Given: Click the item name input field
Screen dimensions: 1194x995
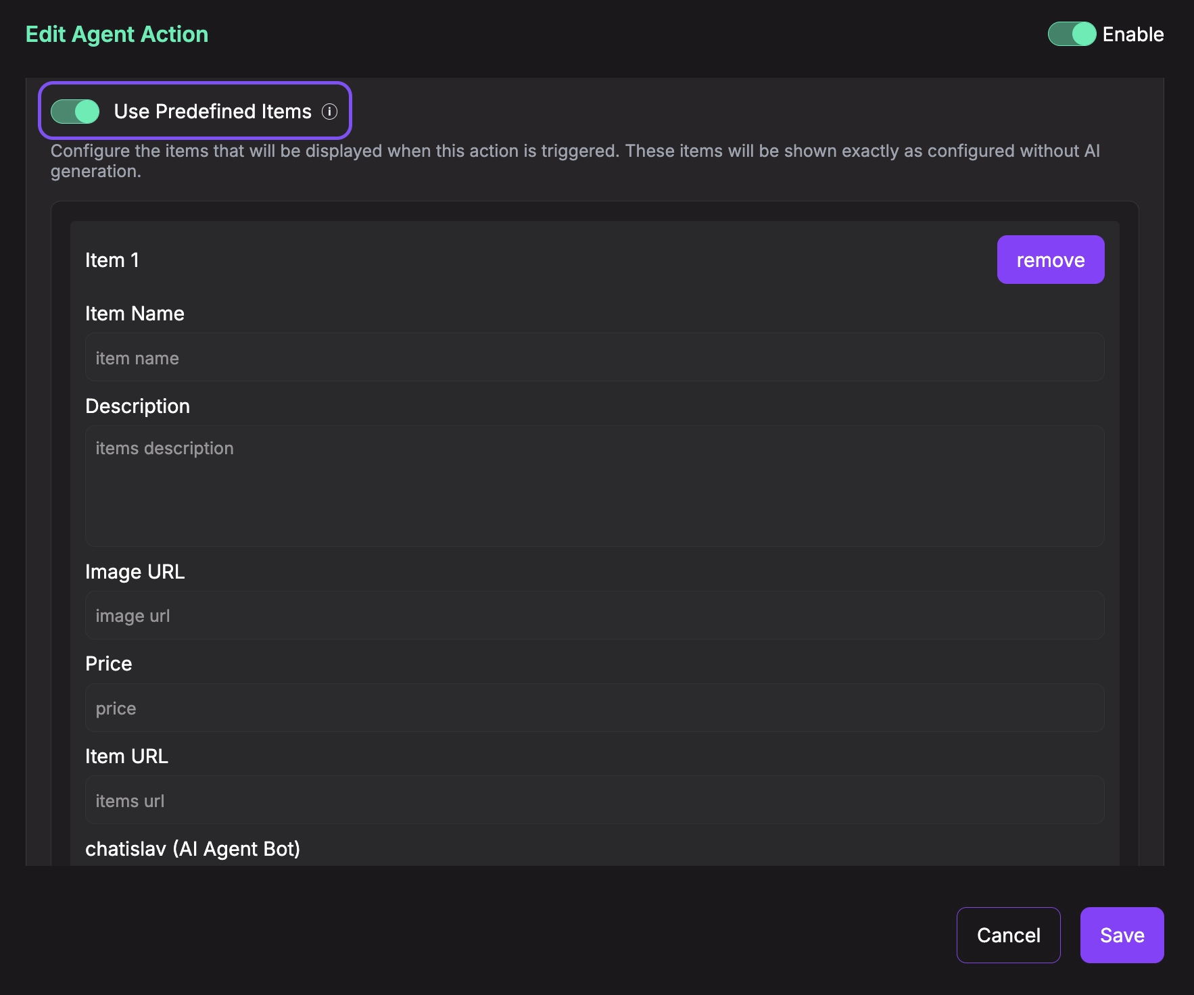Looking at the screenshot, I should pos(594,357).
